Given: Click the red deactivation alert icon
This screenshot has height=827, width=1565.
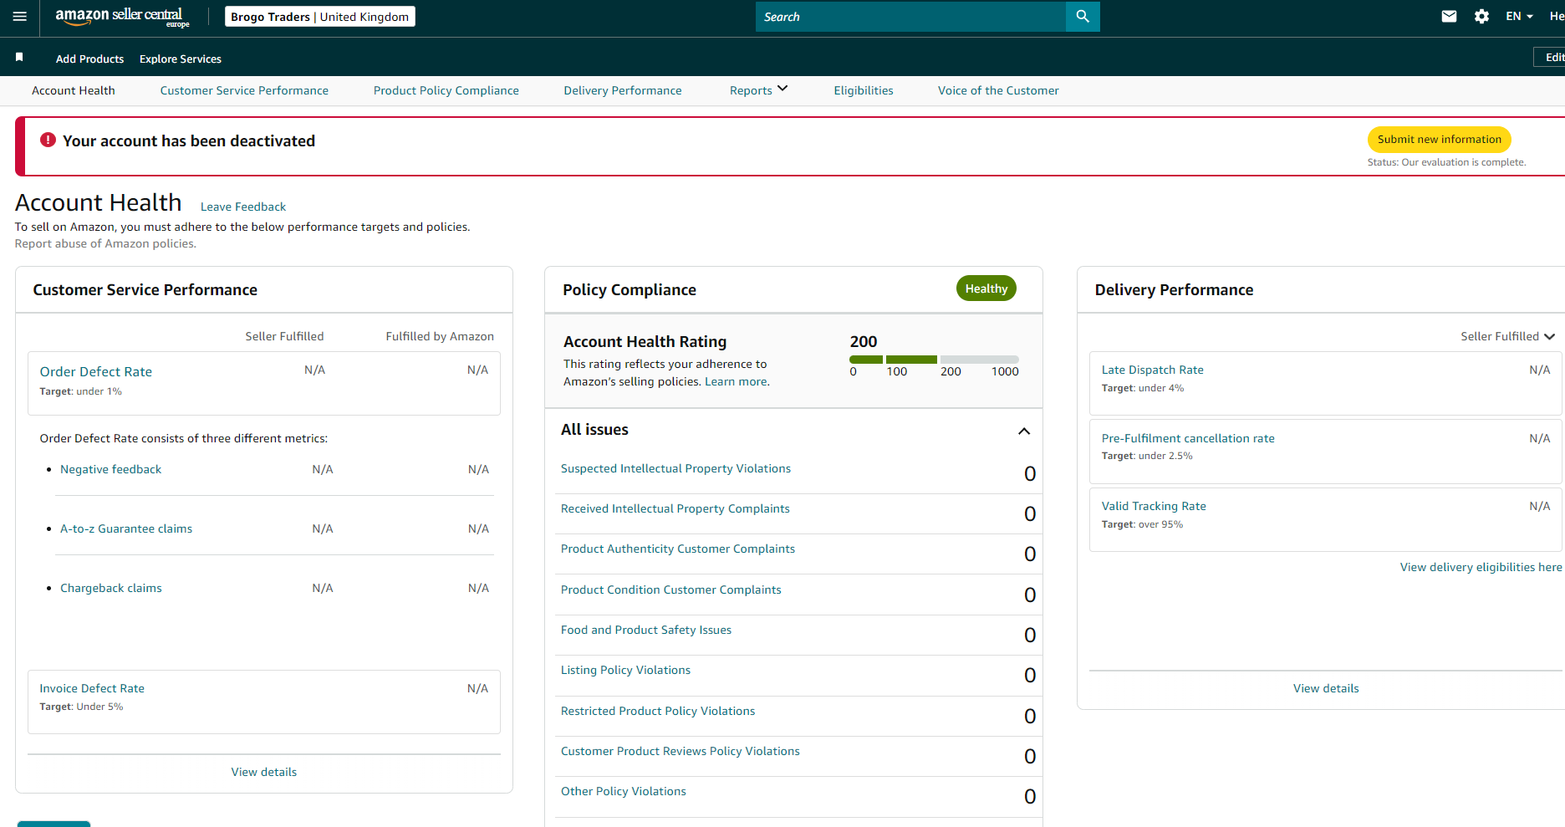Looking at the screenshot, I should pos(48,140).
